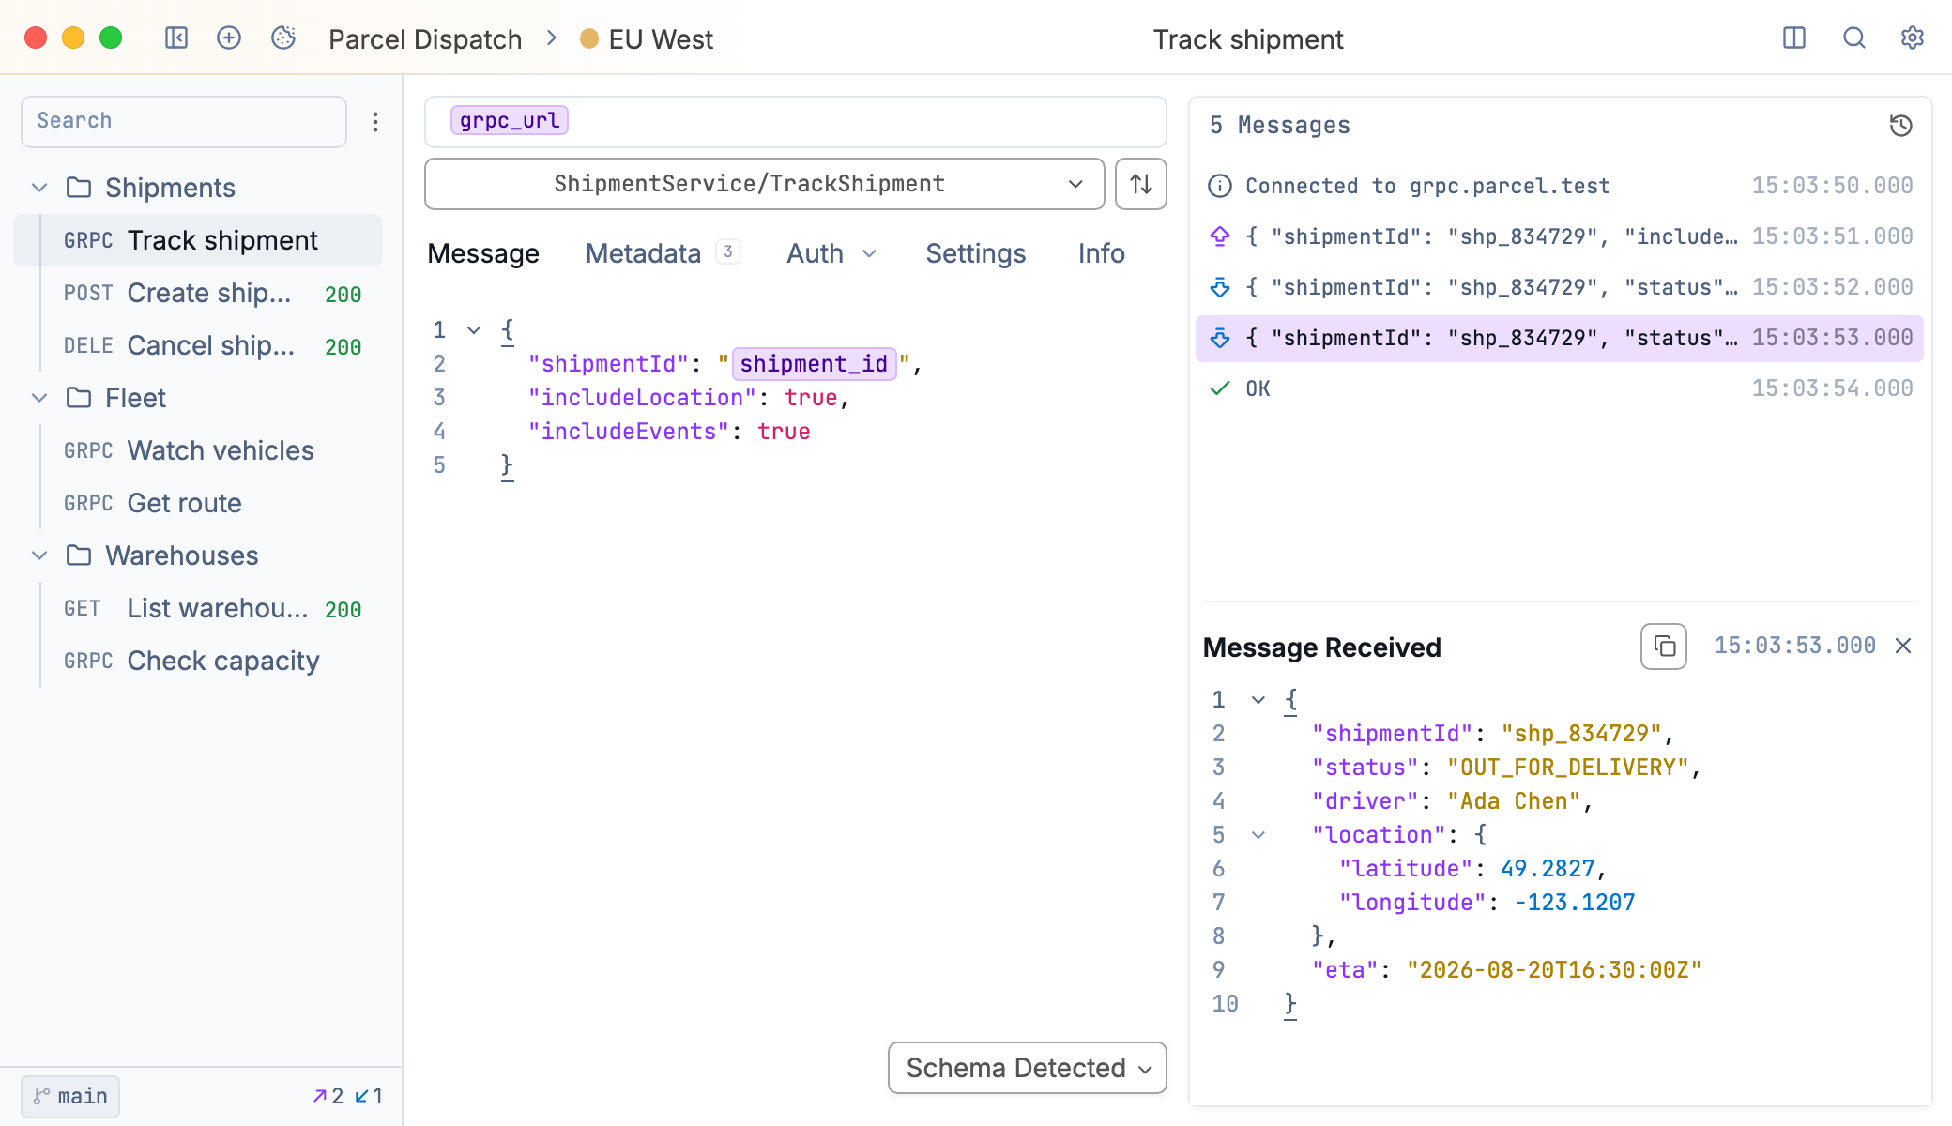
Task: Click the Shipments folder icon
Action: point(79,188)
